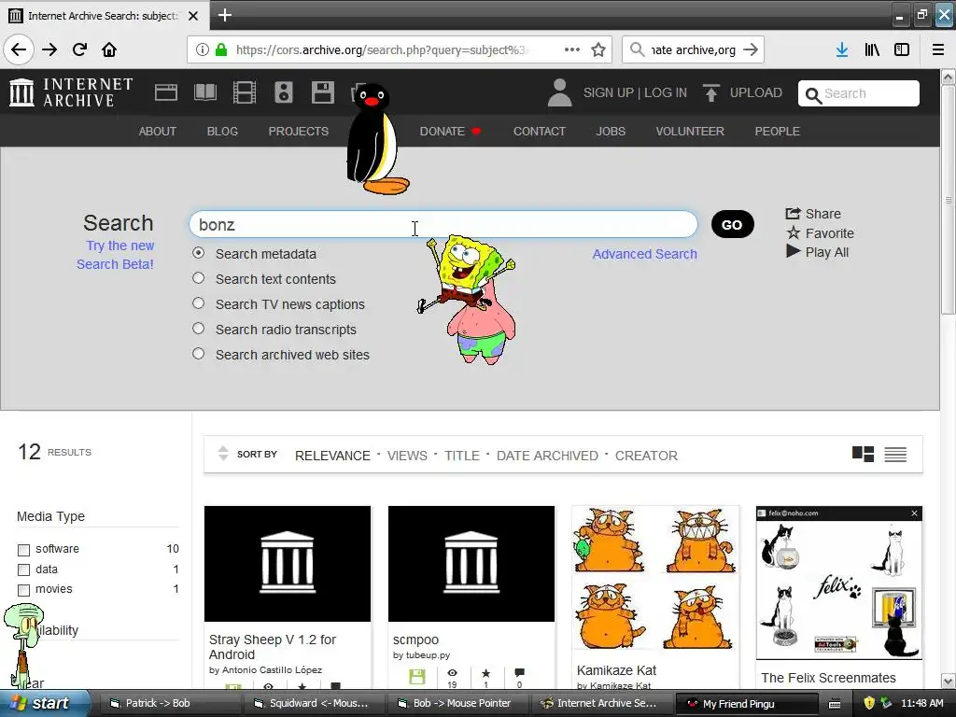The height and width of the screenshot is (717, 956).
Task: Toggle the Firefox sidebar view
Action: point(902,49)
